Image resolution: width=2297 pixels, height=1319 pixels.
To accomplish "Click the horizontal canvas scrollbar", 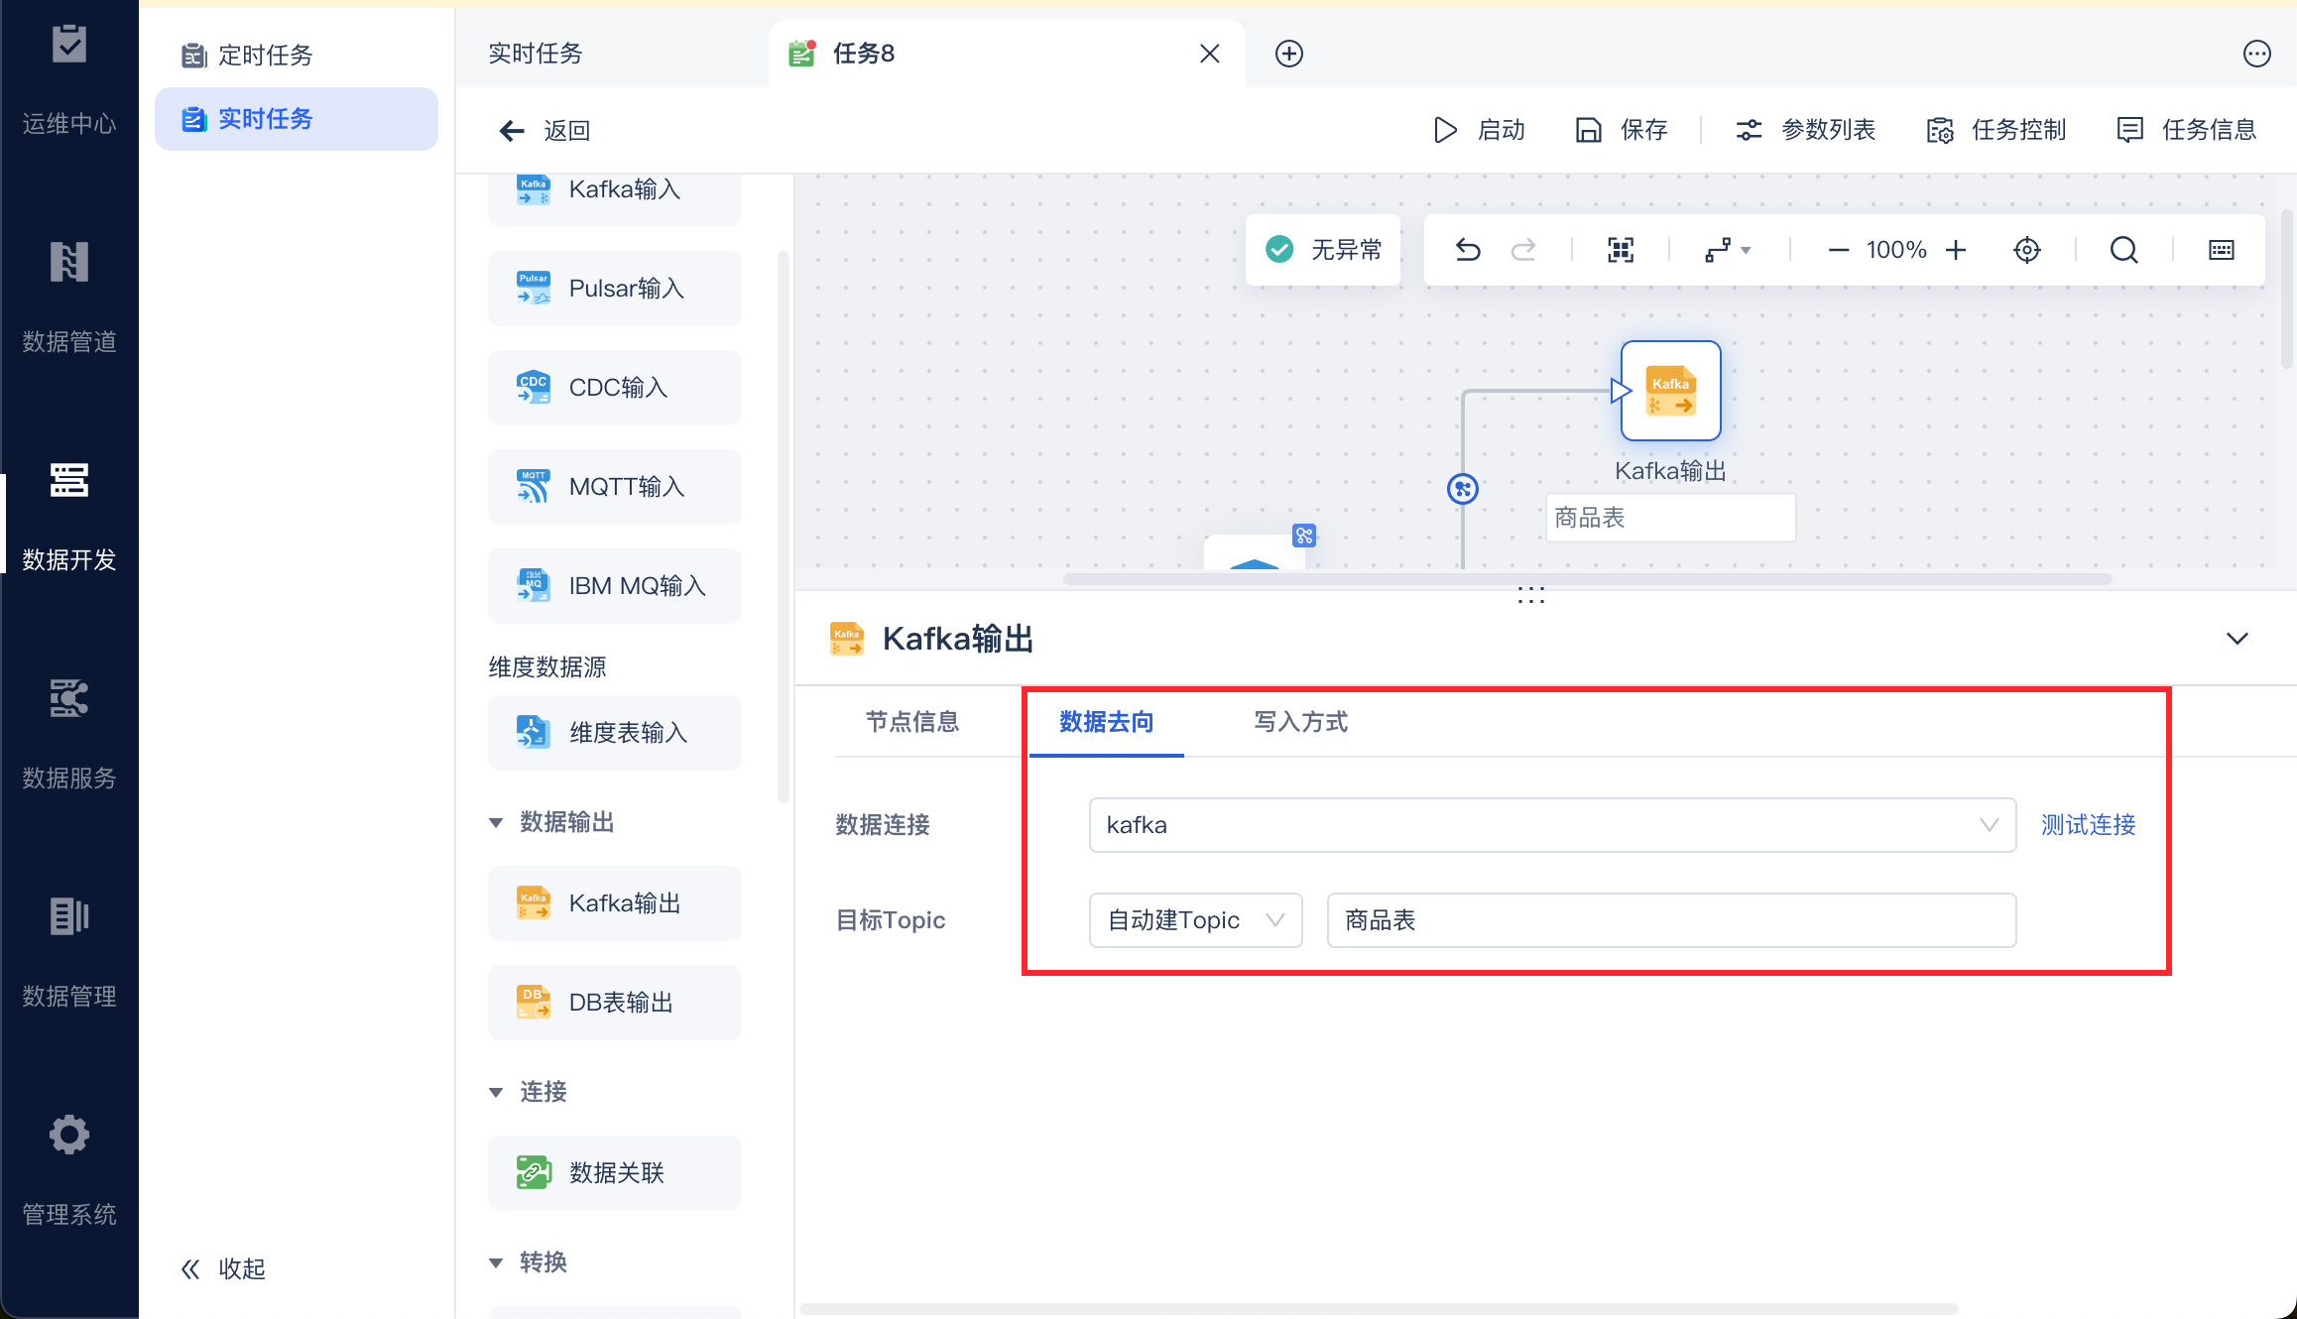I will click(x=1587, y=579).
